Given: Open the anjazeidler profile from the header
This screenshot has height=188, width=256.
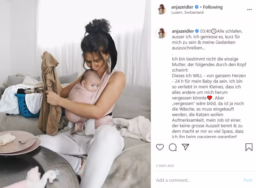Looking at the screenshot, I should point(182,7).
